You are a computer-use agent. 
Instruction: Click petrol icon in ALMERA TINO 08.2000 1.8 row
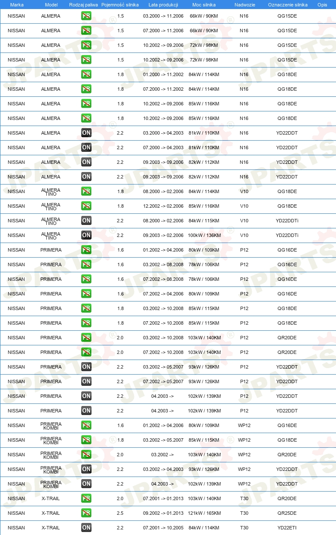[86, 191]
